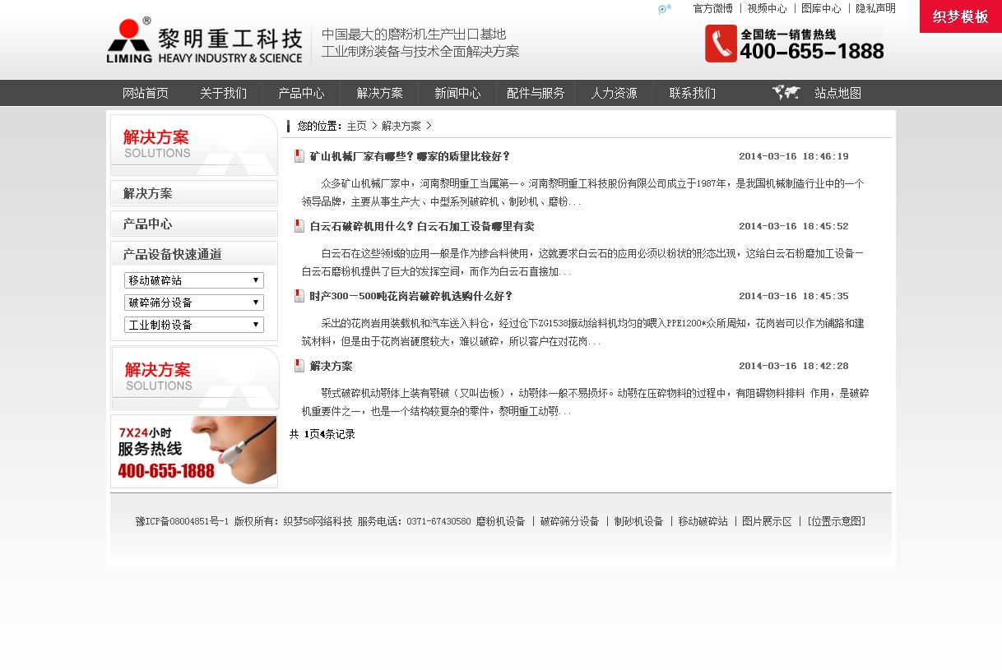
Task: Click footer link [位置示意图]
Action: pos(836,521)
